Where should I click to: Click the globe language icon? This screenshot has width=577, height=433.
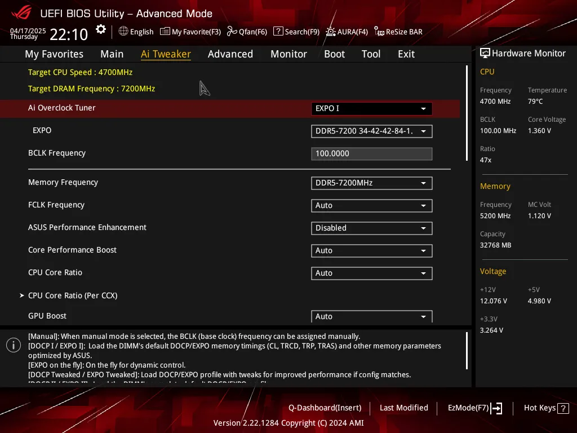coord(123,32)
